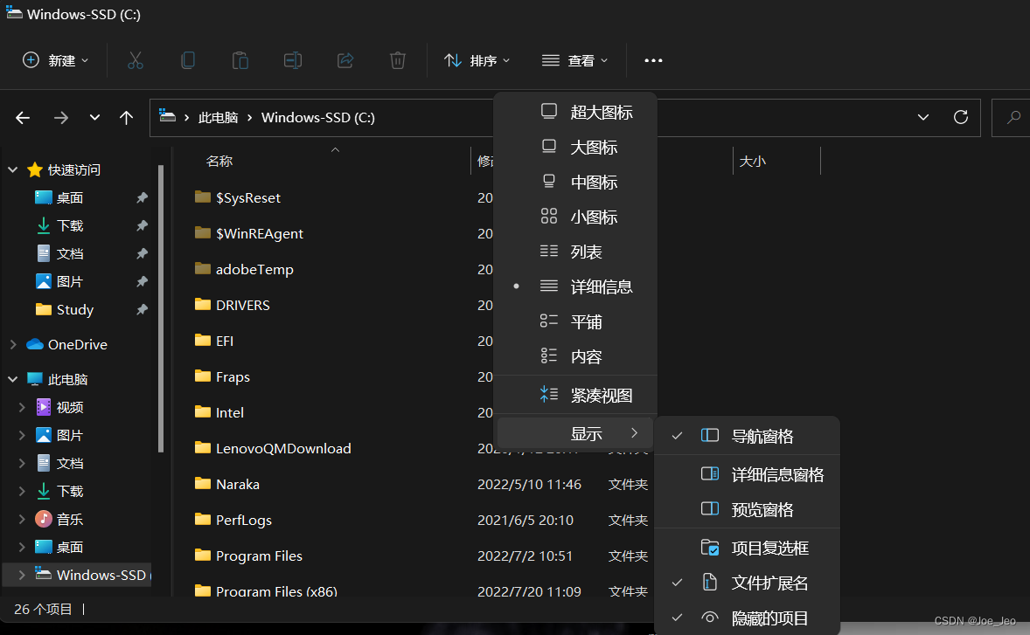Open the 显示 show submenu
The width and height of the screenshot is (1030, 635).
pyautogui.click(x=575, y=433)
